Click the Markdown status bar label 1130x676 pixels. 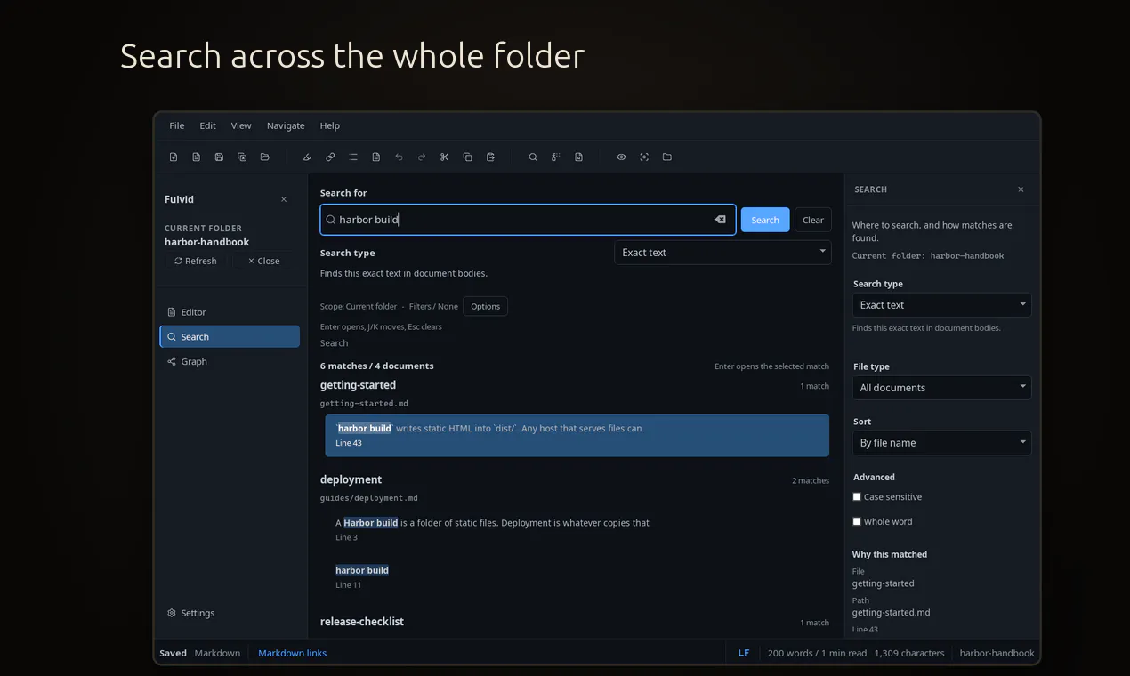click(217, 653)
